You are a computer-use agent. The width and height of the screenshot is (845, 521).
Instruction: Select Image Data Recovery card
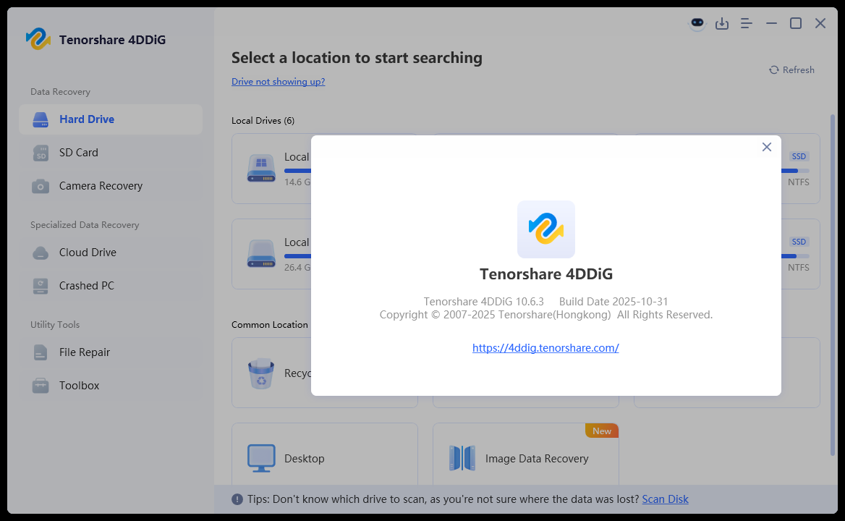(525, 454)
